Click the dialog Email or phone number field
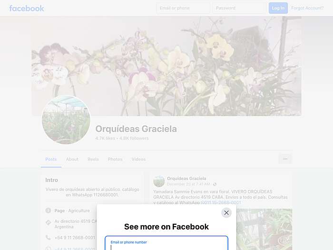Viewport: 333px width, 250px height. click(166, 243)
